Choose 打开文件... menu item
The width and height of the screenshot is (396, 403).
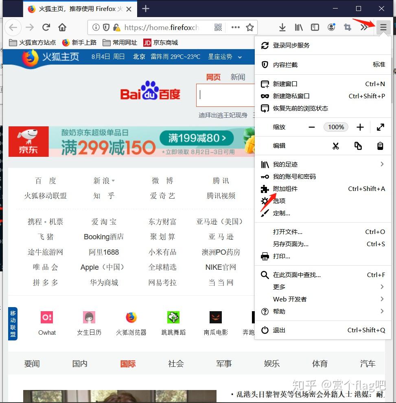pos(323,232)
